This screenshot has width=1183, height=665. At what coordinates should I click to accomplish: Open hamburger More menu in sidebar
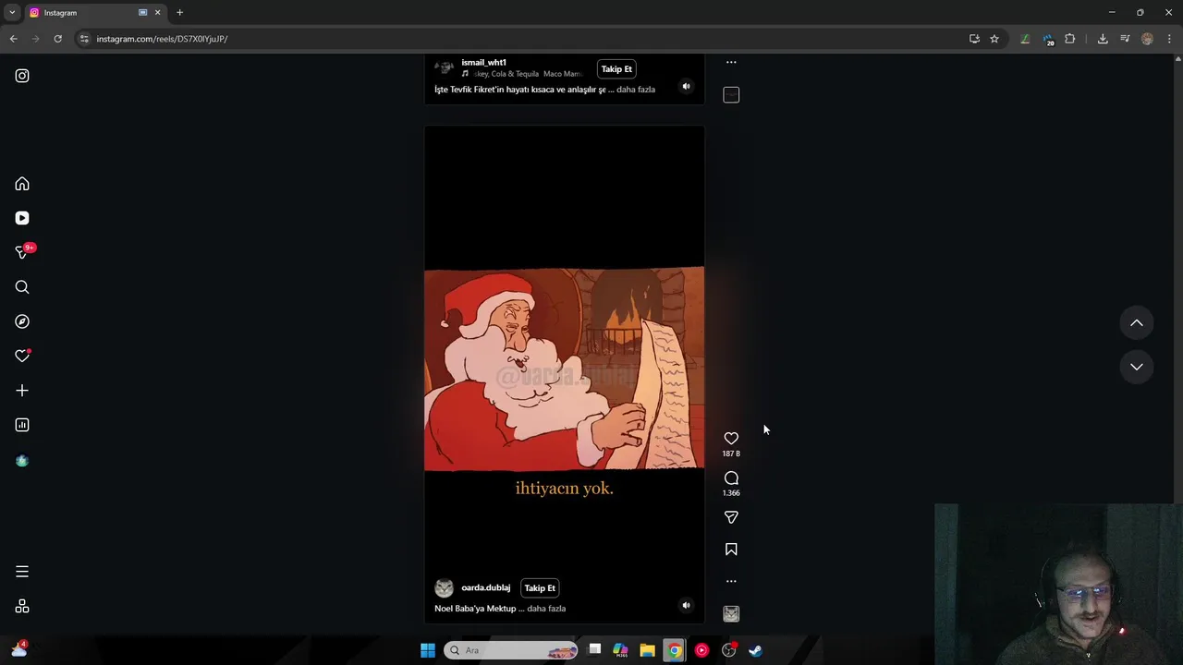click(x=22, y=572)
